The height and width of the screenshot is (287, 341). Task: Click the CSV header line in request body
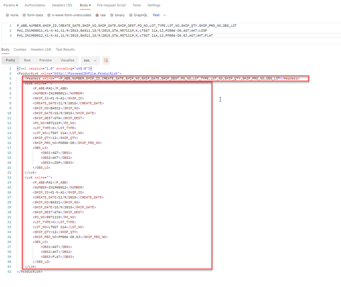pyautogui.click(x=127, y=26)
